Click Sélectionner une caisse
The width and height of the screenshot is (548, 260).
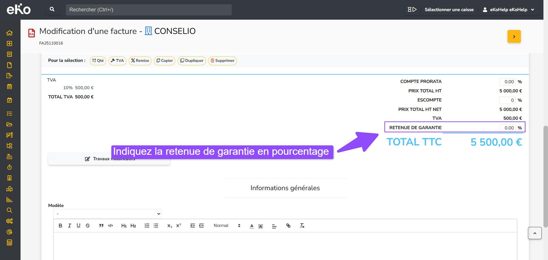click(x=449, y=10)
